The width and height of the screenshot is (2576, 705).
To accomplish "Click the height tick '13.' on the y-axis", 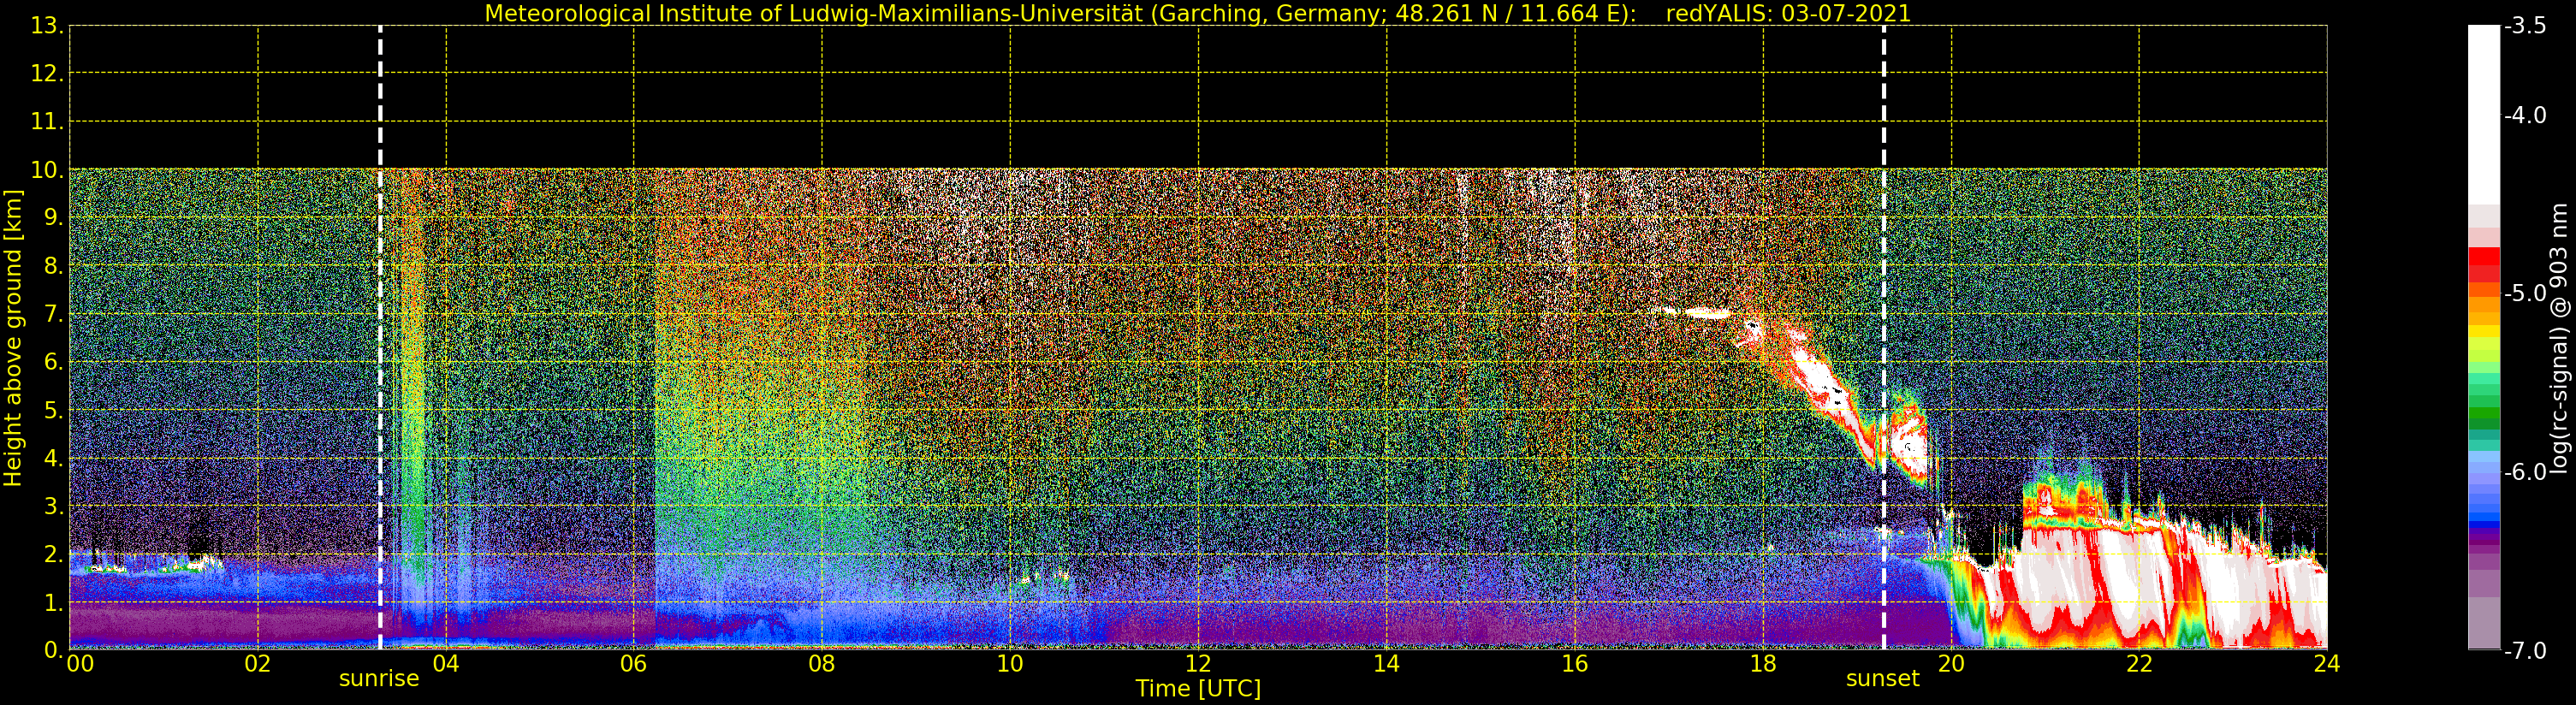I will click(x=47, y=26).
